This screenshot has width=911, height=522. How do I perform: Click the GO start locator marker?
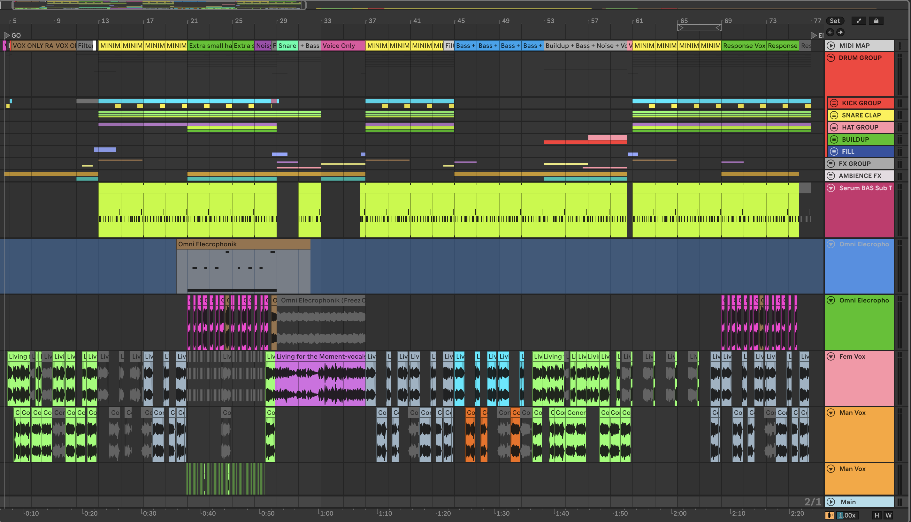click(6, 35)
